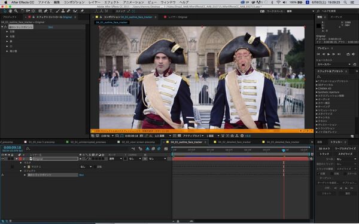Expand the Synthetic Aperture effects category
The height and width of the screenshot is (224, 359).
coord(317,92)
